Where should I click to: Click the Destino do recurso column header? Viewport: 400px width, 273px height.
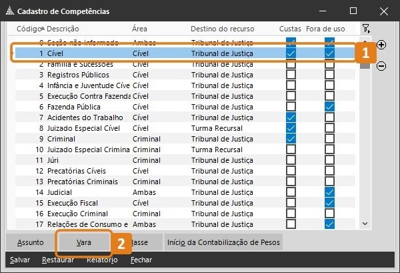pos(221,29)
